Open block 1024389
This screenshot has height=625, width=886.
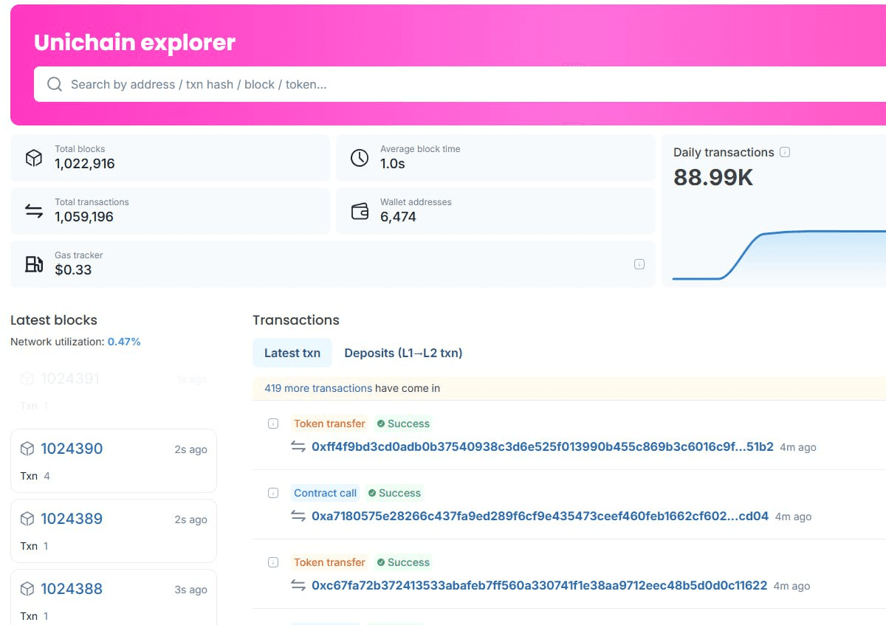click(72, 519)
